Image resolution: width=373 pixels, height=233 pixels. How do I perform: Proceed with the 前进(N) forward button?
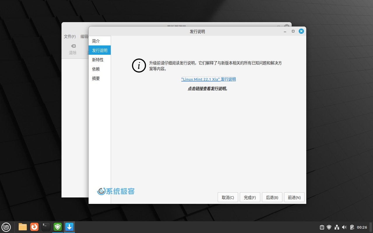click(x=294, y=197)
